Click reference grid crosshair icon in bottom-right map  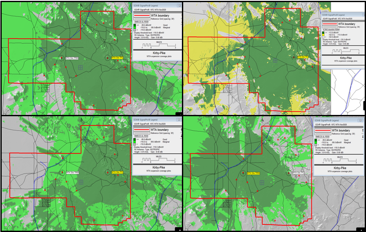(x=263, y=182)
